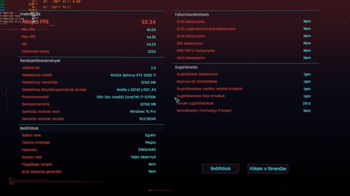Select Videokártya-modell label
The image size is (350, 196).
(37, 75)
